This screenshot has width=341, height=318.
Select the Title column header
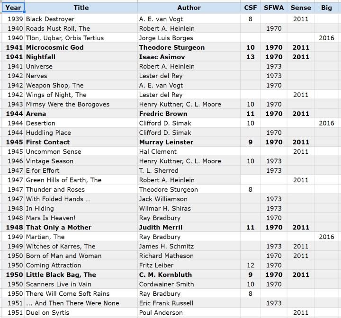81,8
